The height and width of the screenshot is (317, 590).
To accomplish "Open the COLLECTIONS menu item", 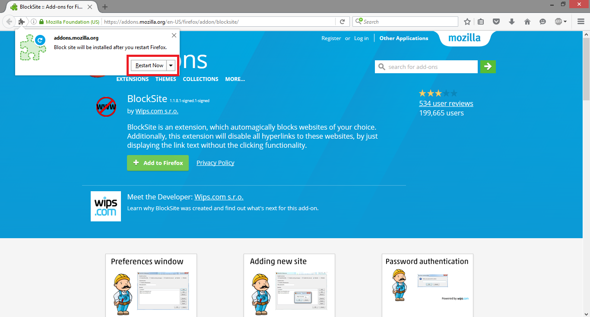I will tap(200, 79).
